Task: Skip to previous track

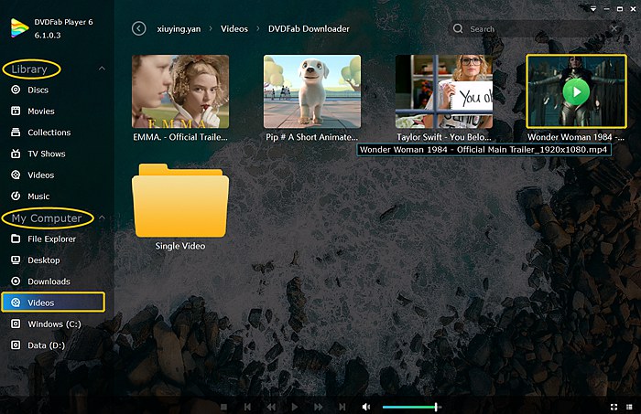Action: coord(247,407)
